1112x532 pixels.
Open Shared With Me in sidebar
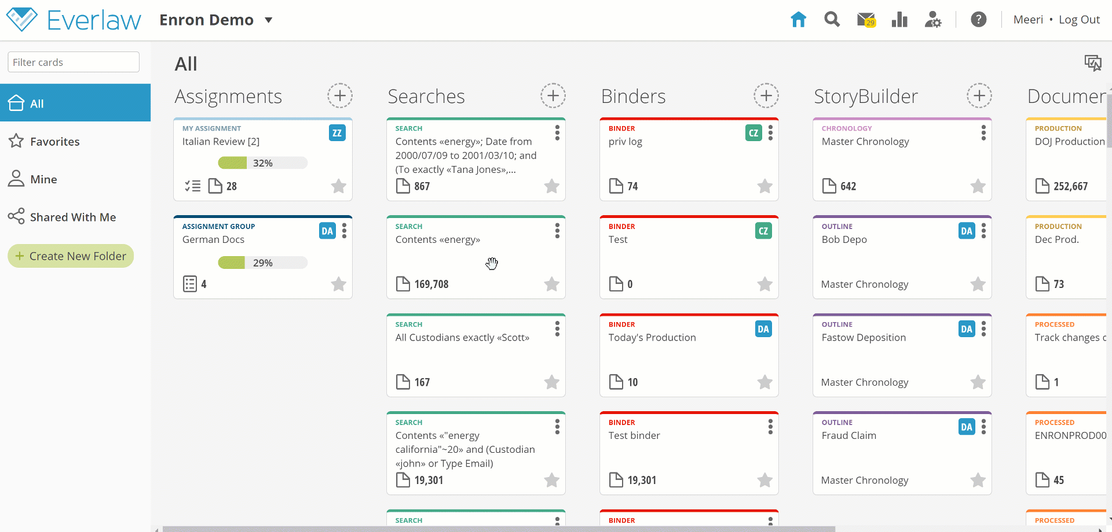(75, 217)
